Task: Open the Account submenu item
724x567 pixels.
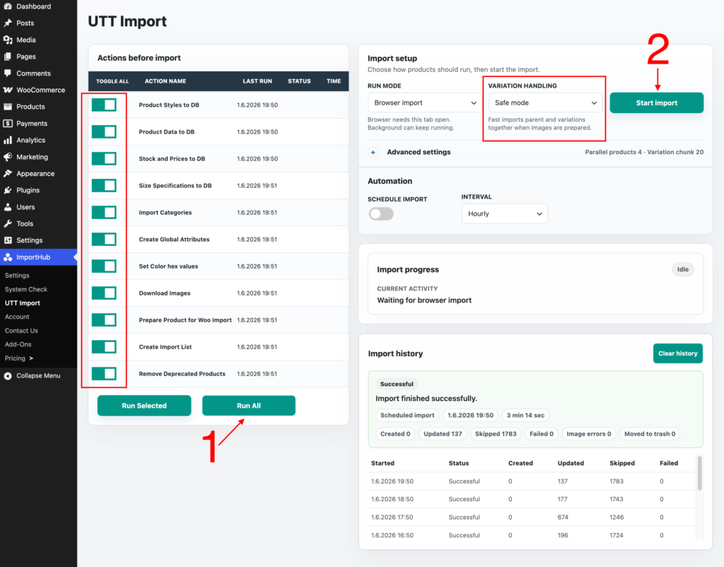Action: (17, 317)
